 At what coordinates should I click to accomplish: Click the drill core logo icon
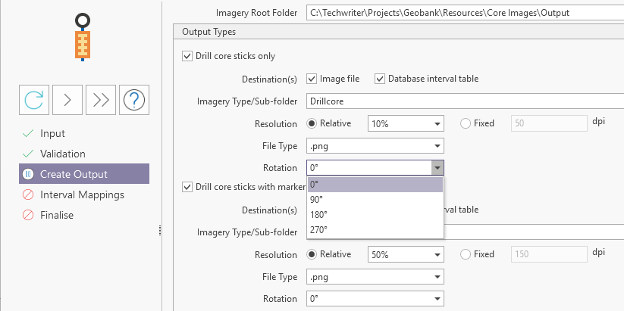pos(83,36)
